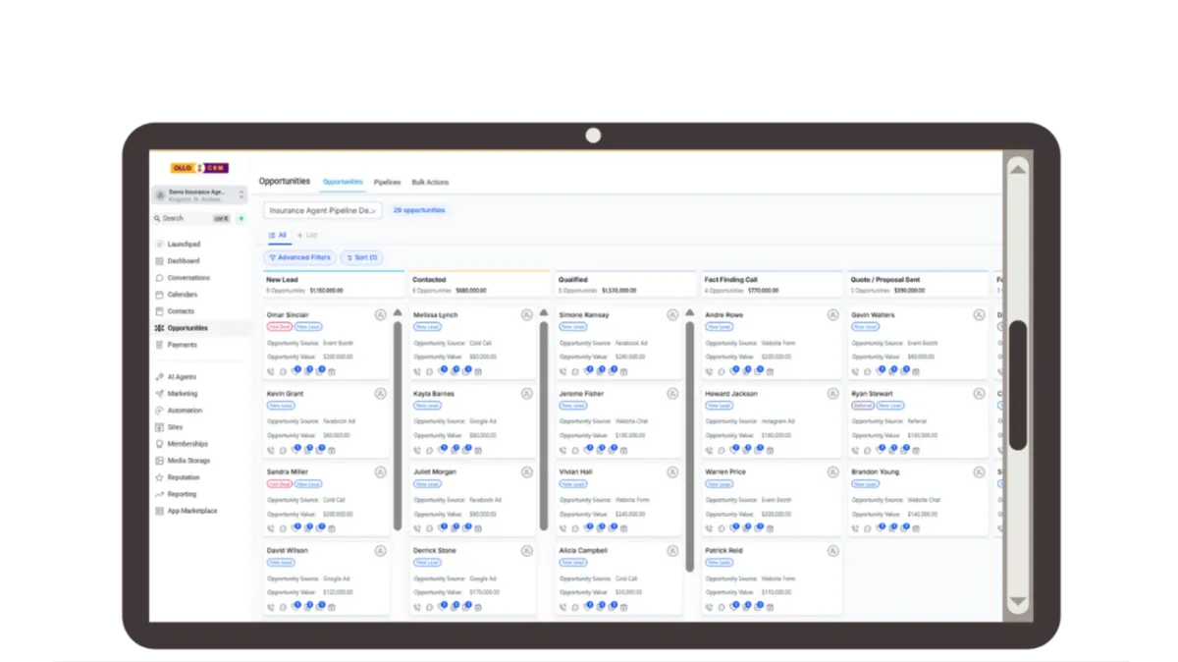Click the Hot Deal tag on Omar Sinclair
1178x662 pixels.
[x=279, y=327]
